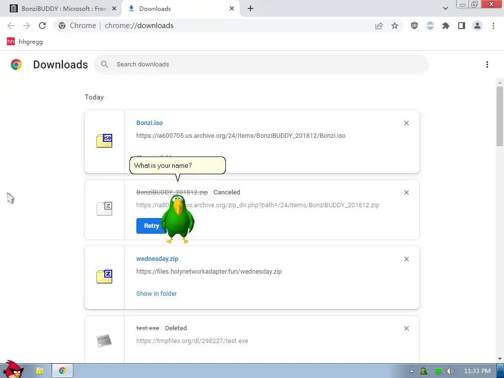Reload the downloads page
This screenshot has width=504, height=378.
pyautogui.click(x=42, y=26)
